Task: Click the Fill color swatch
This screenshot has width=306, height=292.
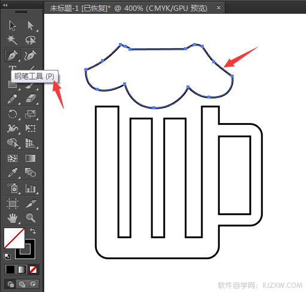Action: [x=14, y=238]
